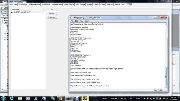Open Windows Media Player from the taskbar
Viewport: 180px width, 101px height.
pyautogui.click(x=28, y=98)
